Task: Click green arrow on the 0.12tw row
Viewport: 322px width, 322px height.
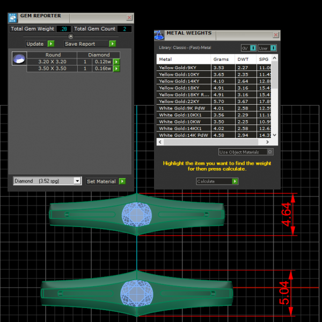Action: pyautogui.click(x=116, y=62)
